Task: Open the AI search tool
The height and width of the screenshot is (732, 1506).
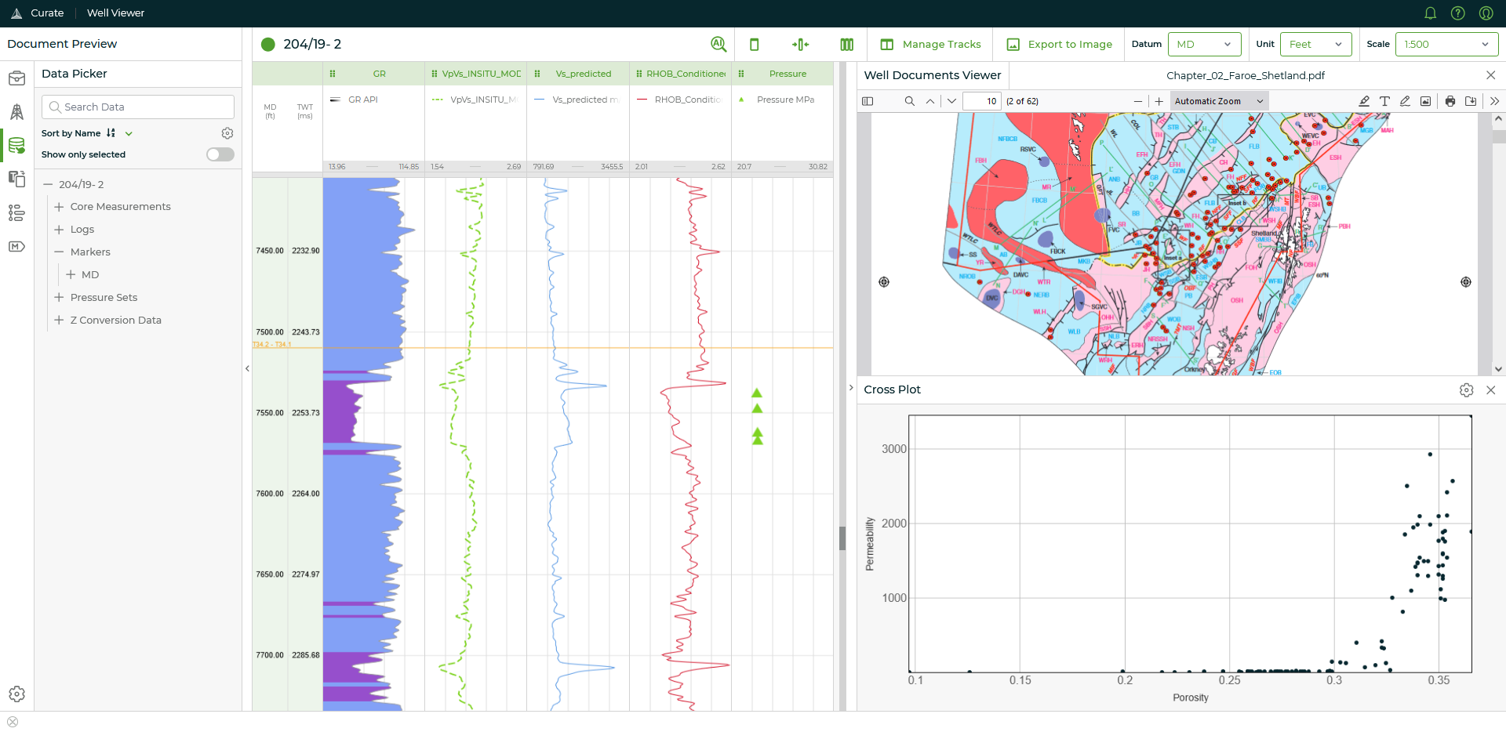Action: click(718, 44)
